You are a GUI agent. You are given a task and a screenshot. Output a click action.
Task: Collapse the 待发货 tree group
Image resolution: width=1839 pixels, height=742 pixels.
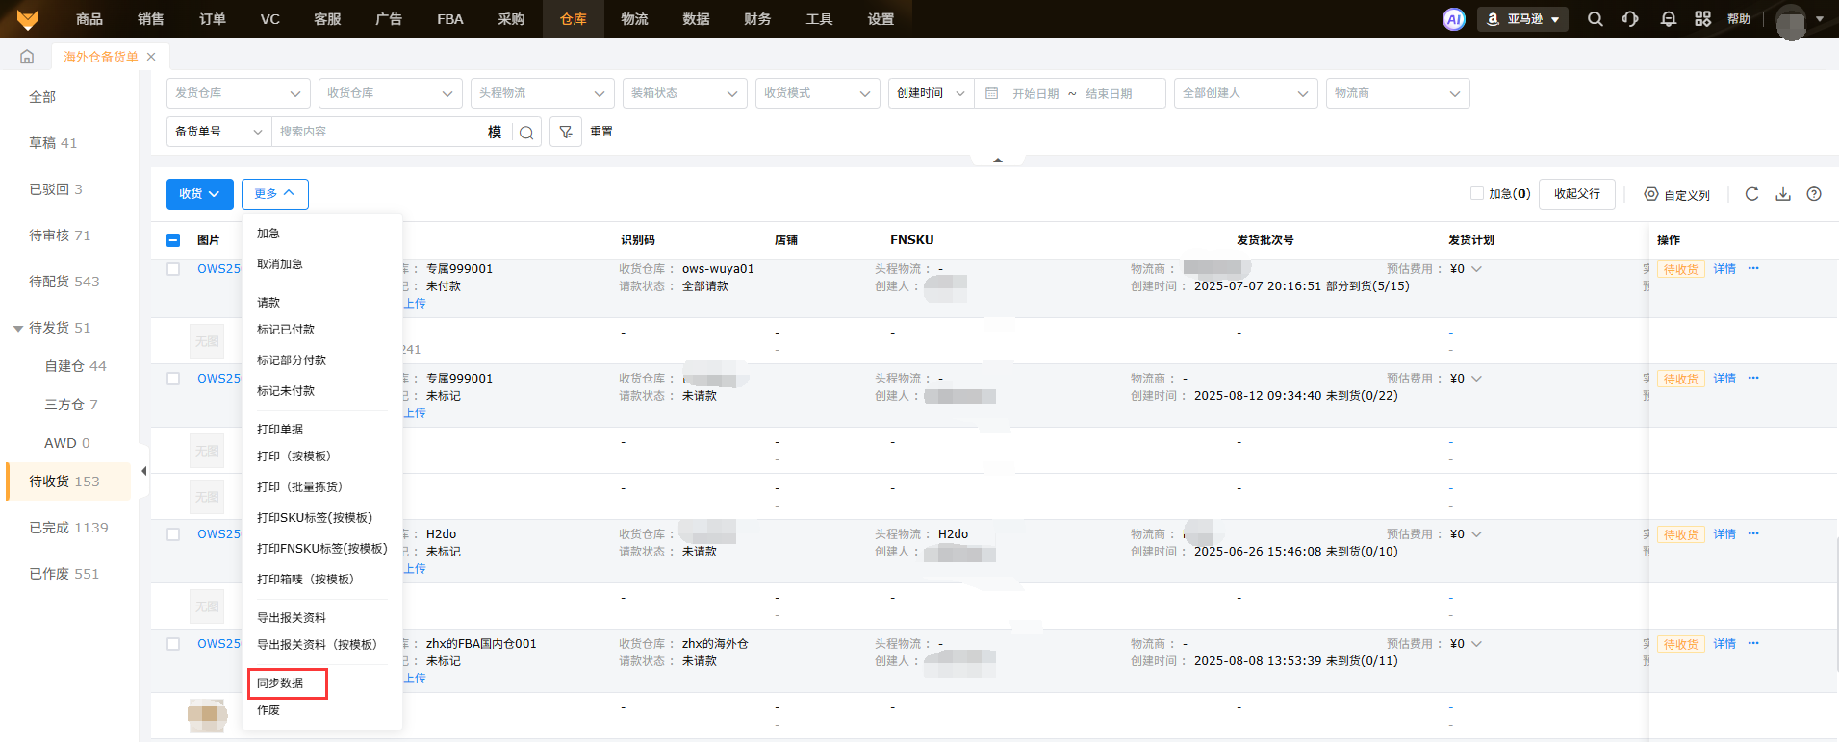(17, 329)
